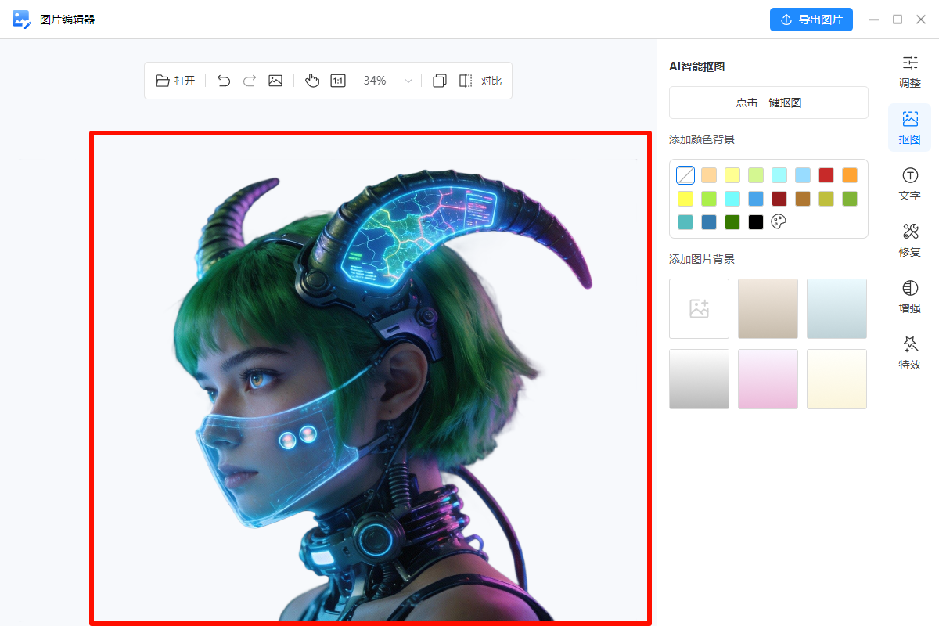The width and height of the screenshot is (939, 626).
Task: Select the transparent no-color background swatch
Action: point(685,175)
